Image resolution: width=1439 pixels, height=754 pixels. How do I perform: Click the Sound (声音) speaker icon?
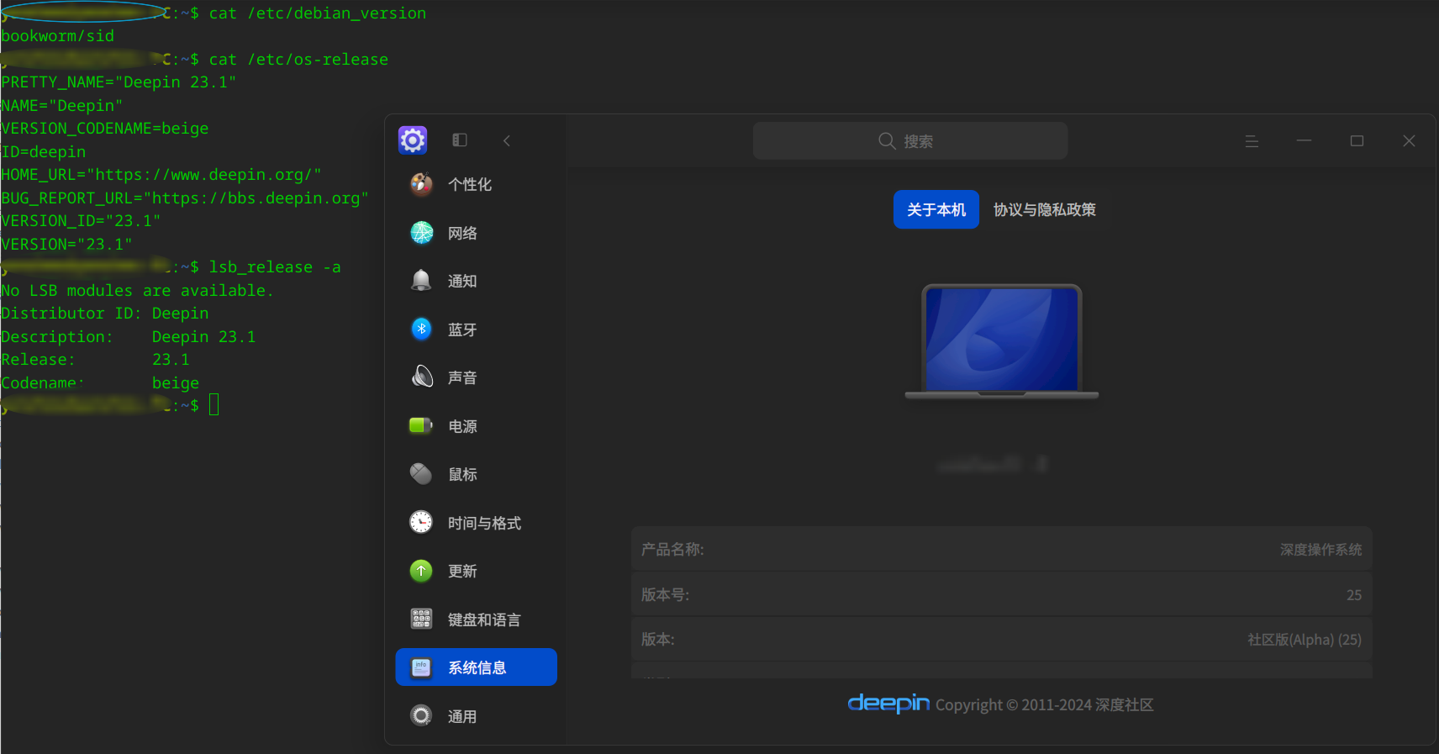pos(421,377)
